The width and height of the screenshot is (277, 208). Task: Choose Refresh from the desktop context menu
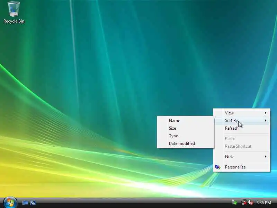(242, 128)
